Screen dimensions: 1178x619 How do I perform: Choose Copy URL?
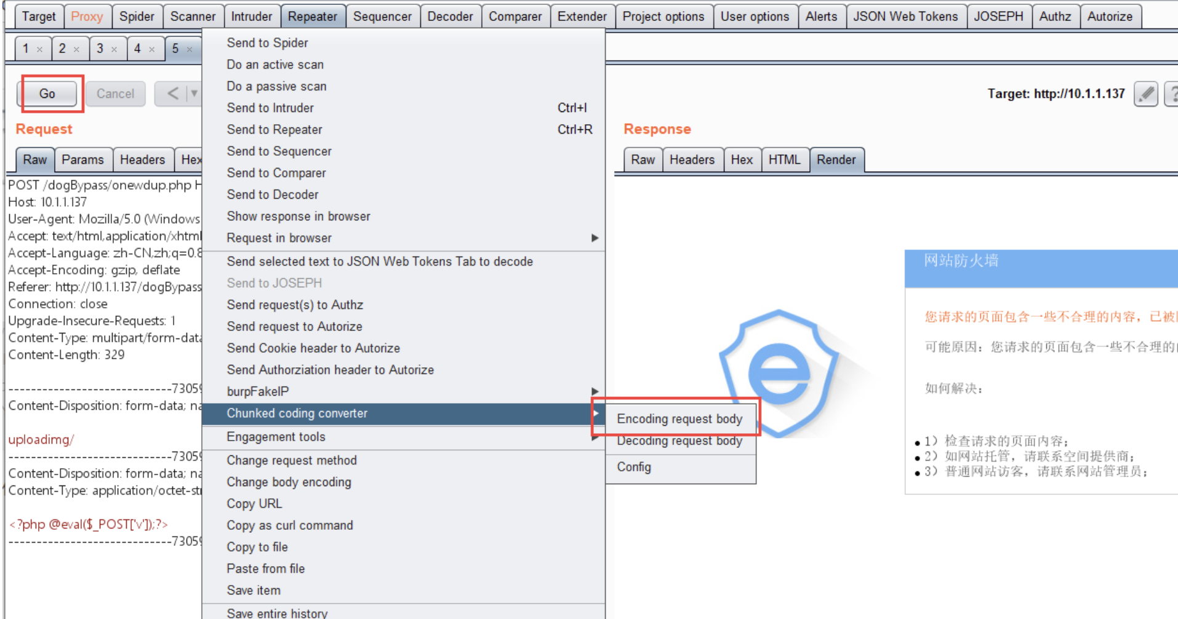pyautogui.click(x=403, y=504)
